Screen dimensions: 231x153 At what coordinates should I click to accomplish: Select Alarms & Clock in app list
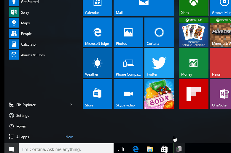[33, 55]
